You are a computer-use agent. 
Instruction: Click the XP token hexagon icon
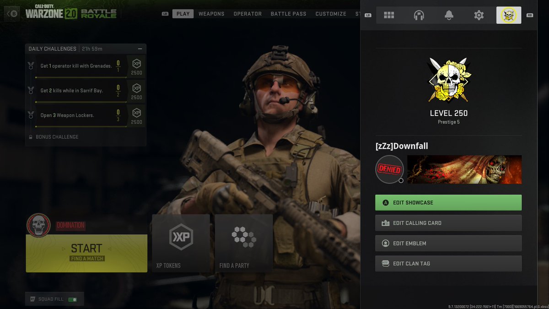click(x=181, y=237)
